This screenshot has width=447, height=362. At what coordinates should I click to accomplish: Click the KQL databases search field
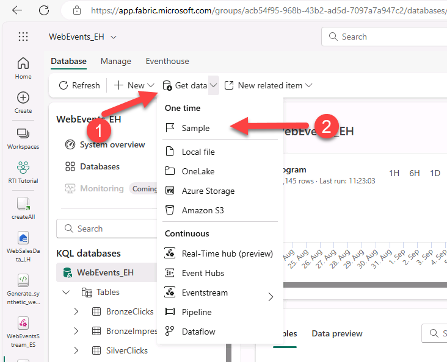pos(107,229)
